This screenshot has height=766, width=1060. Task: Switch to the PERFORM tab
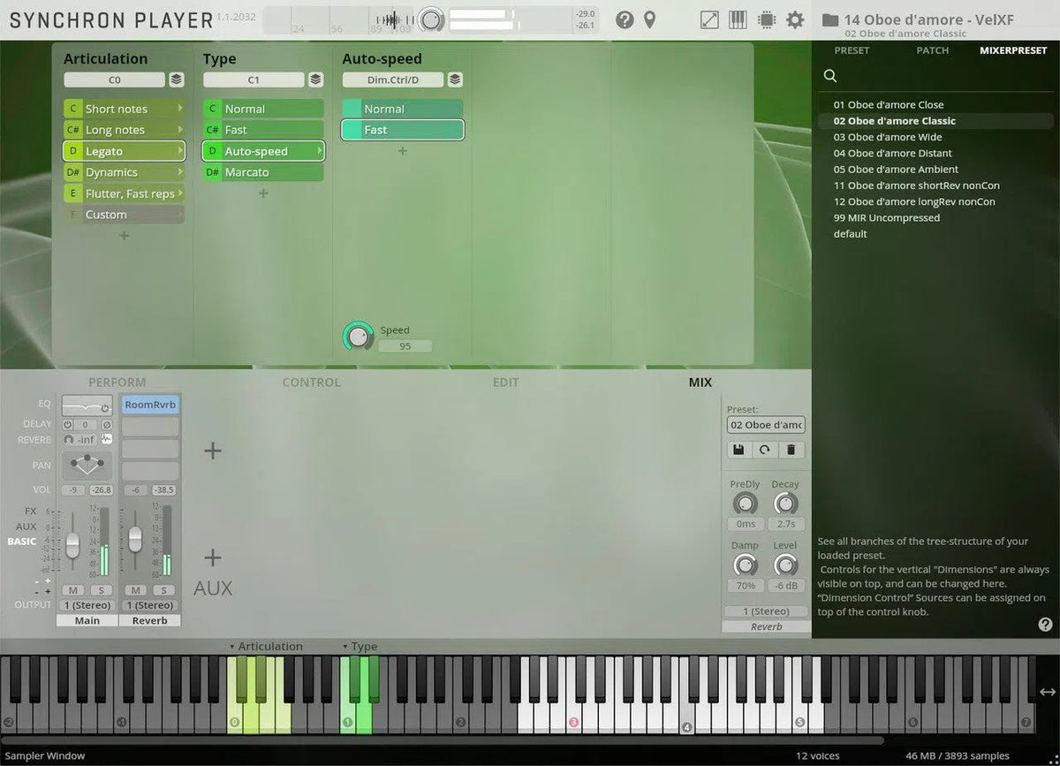click(x=117, y=383)
